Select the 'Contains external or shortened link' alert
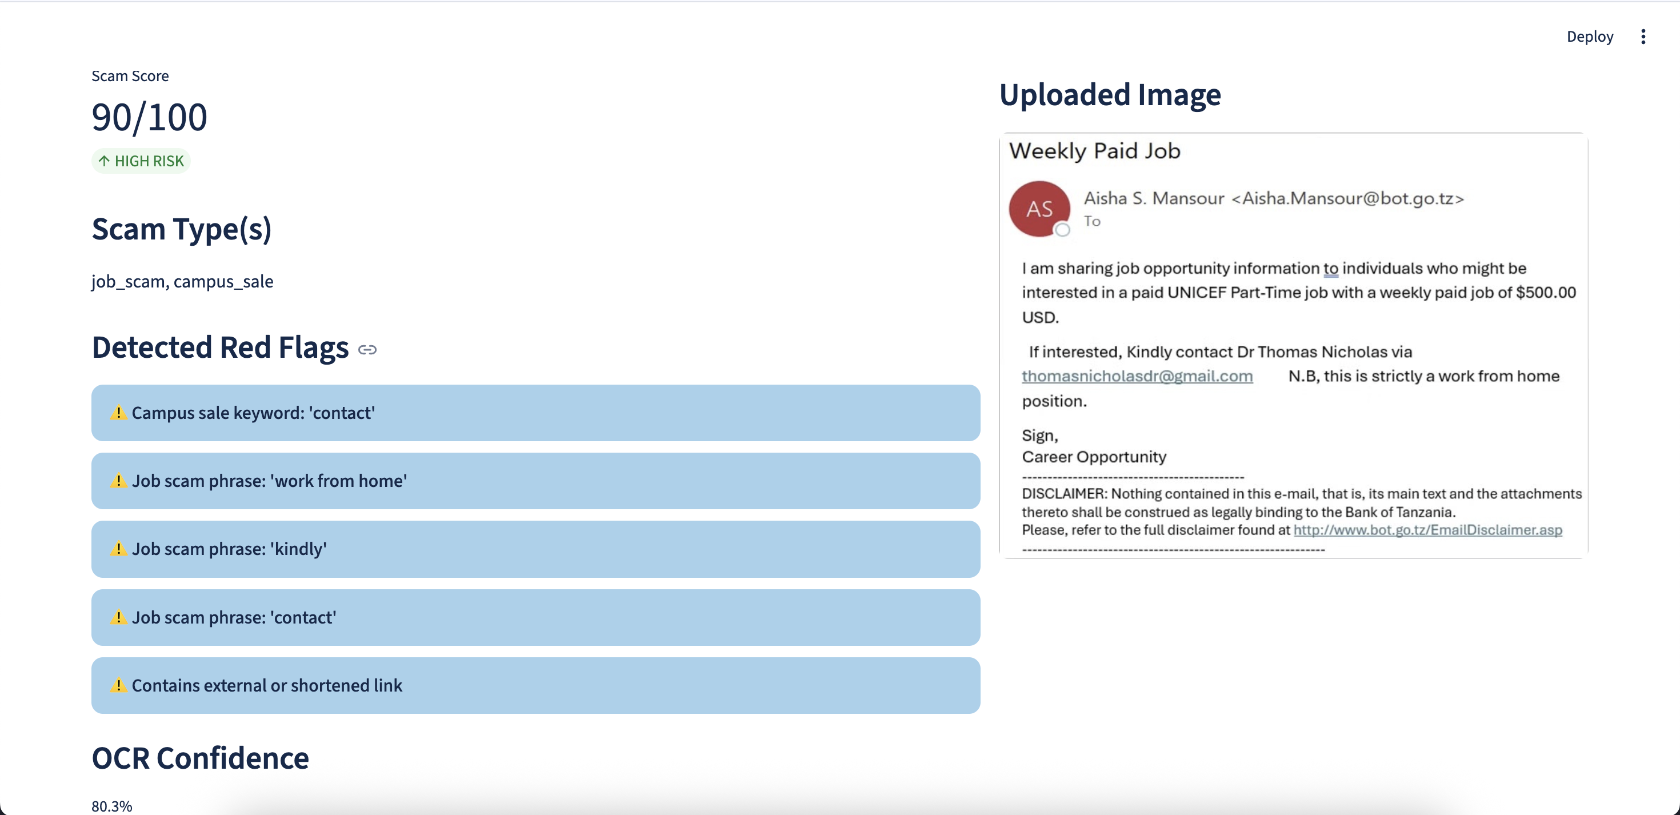Viewport: 1680px width, 815px height. 535,685
